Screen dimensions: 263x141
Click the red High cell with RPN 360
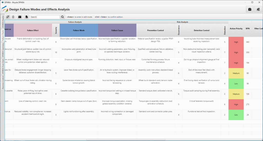[236, 42]
